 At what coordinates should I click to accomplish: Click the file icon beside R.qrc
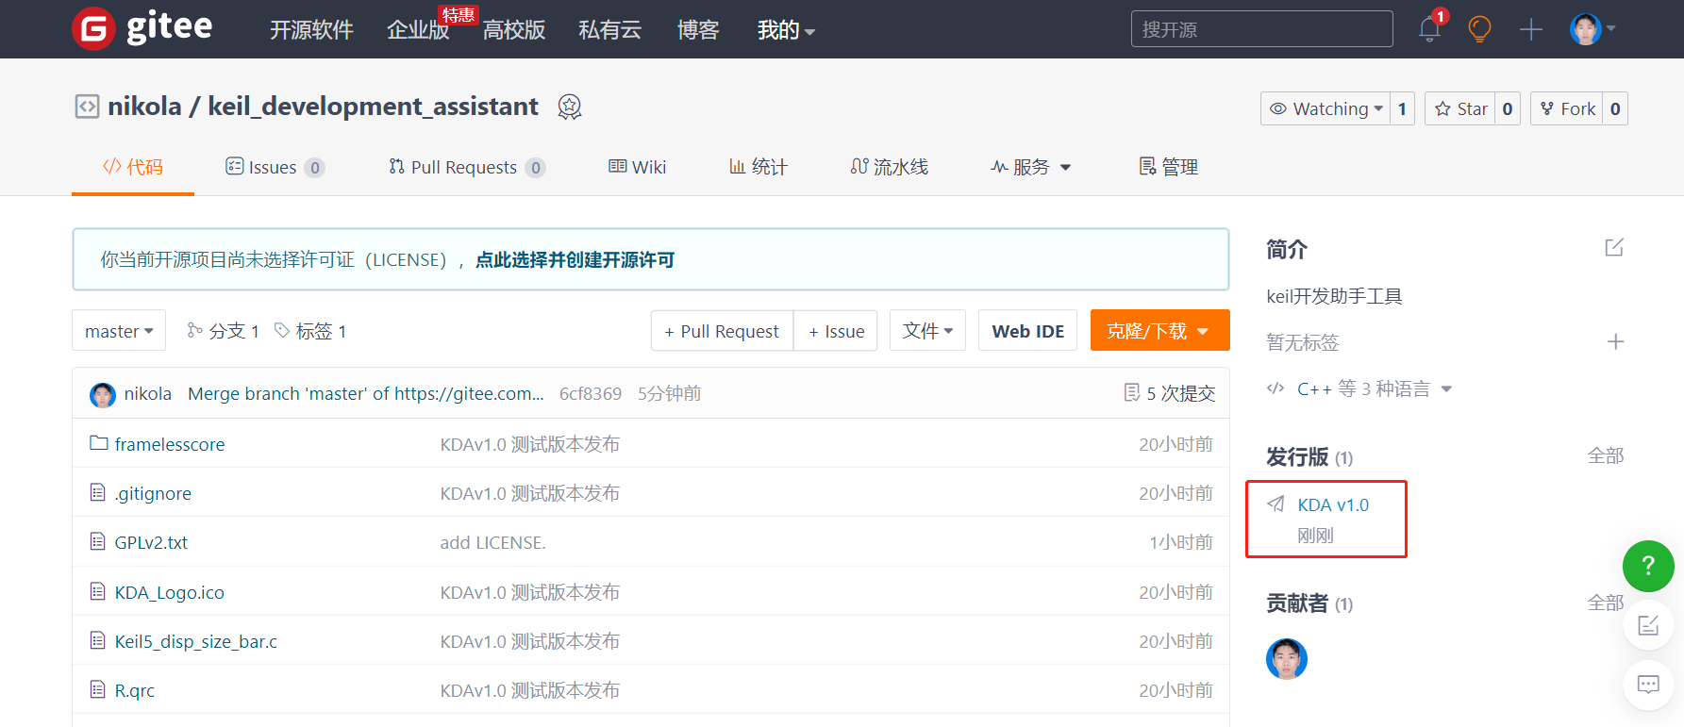(97, 689)
